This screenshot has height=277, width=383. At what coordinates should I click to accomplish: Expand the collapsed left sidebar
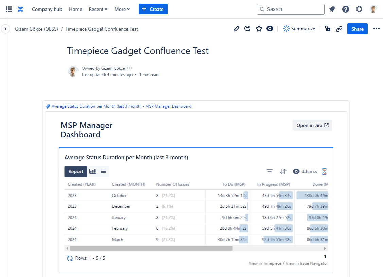5,29
